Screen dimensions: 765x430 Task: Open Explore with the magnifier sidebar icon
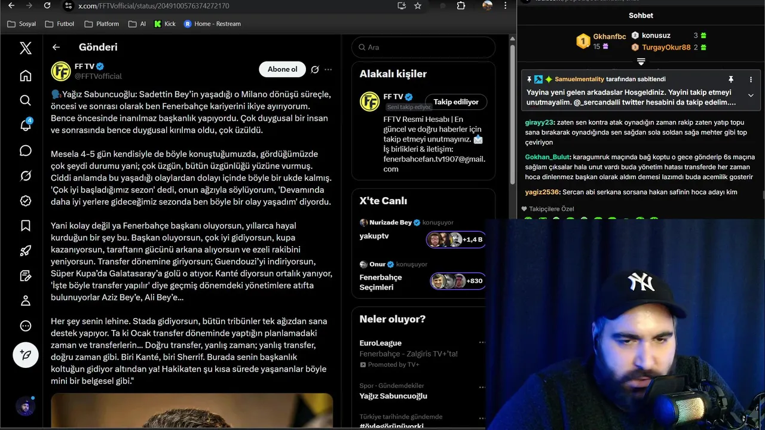[25, 100]
